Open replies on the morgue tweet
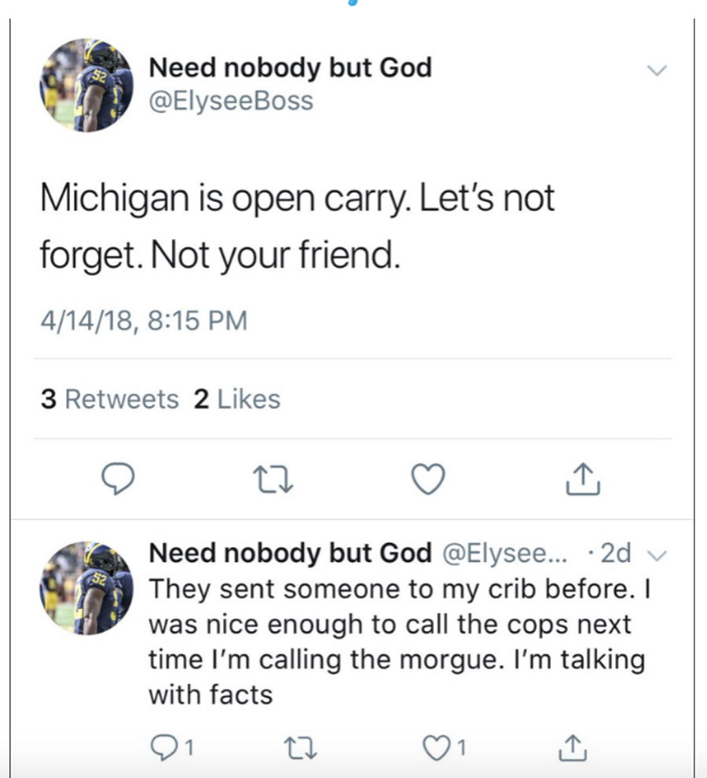The image size is (707, 778). tap(171, 747)
